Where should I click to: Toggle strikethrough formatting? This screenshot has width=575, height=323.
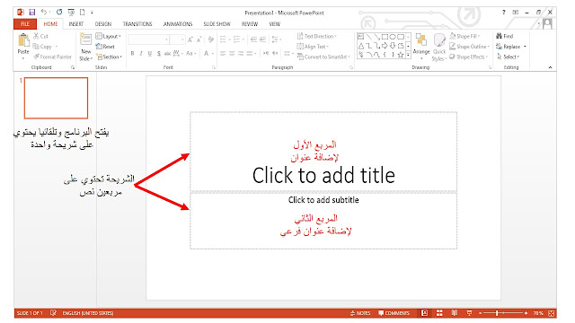tap(167, 54)
